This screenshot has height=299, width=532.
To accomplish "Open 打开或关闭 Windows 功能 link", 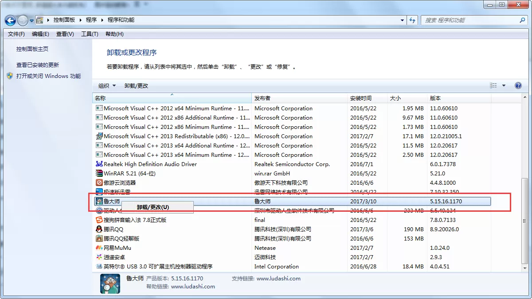I will point(49,76).
